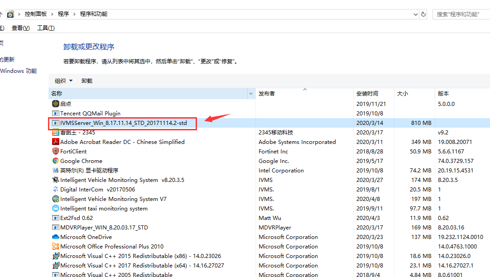490x277 pixels.
Task: Click the 卸载 toolbar button
Action: click(x=87, y=81)
